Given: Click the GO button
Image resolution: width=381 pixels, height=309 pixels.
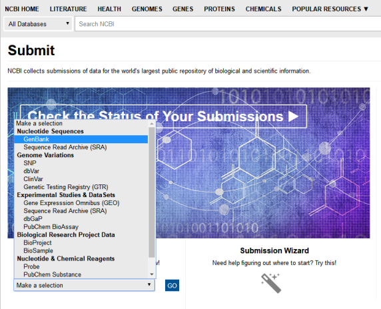Looking at the screenshot, I should click(x=172, y=286).
